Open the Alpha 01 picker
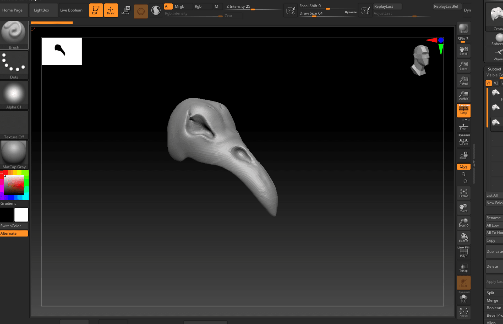The width and height of the screenshot is (503, 324). point(14,95)
